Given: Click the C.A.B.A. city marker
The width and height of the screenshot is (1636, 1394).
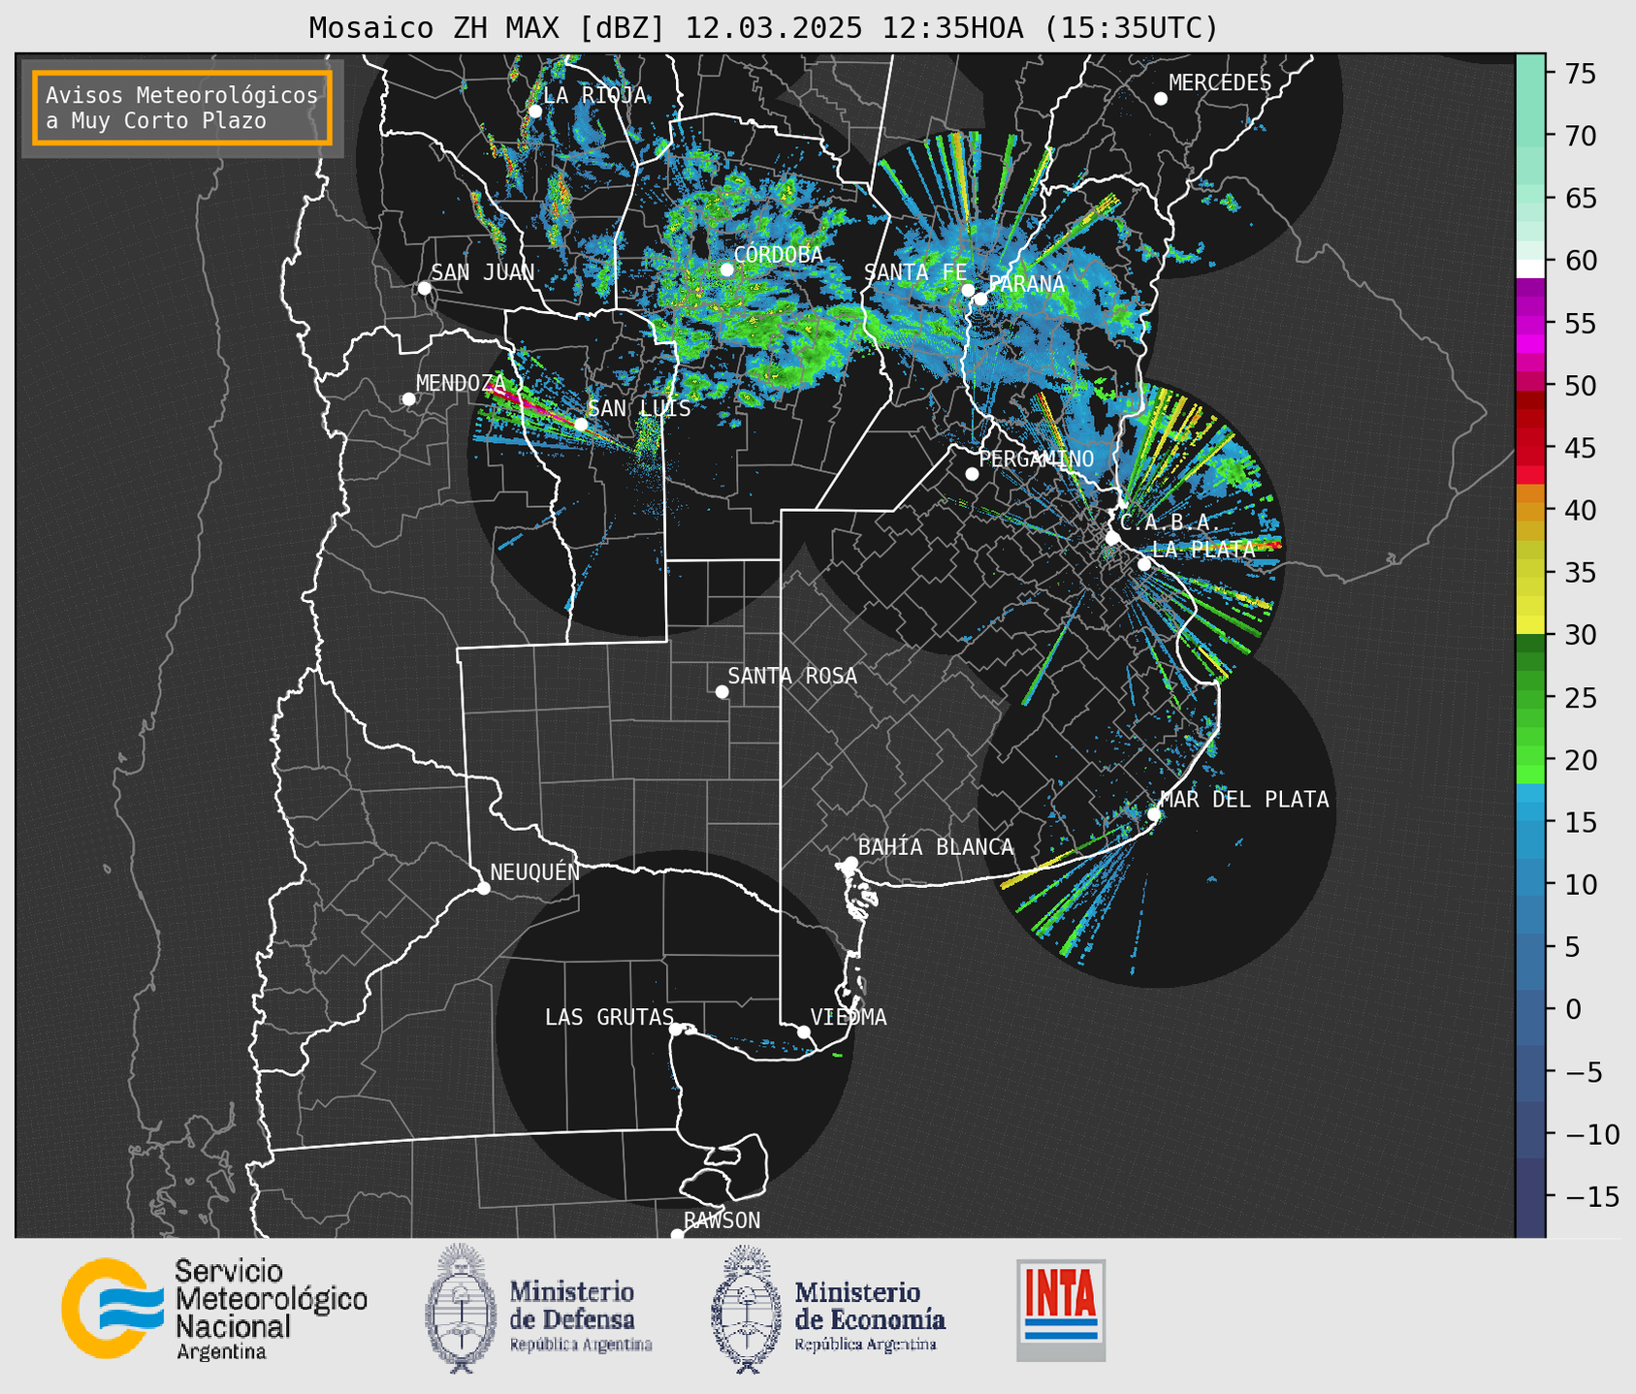Looking at the screenshot, I should [1112, 538].
